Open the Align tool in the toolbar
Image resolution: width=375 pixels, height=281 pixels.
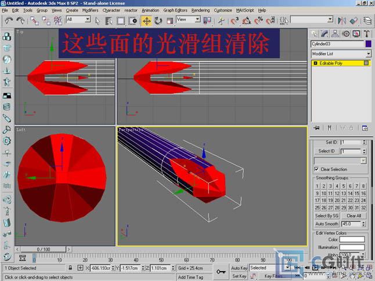(x=354, y=21)
